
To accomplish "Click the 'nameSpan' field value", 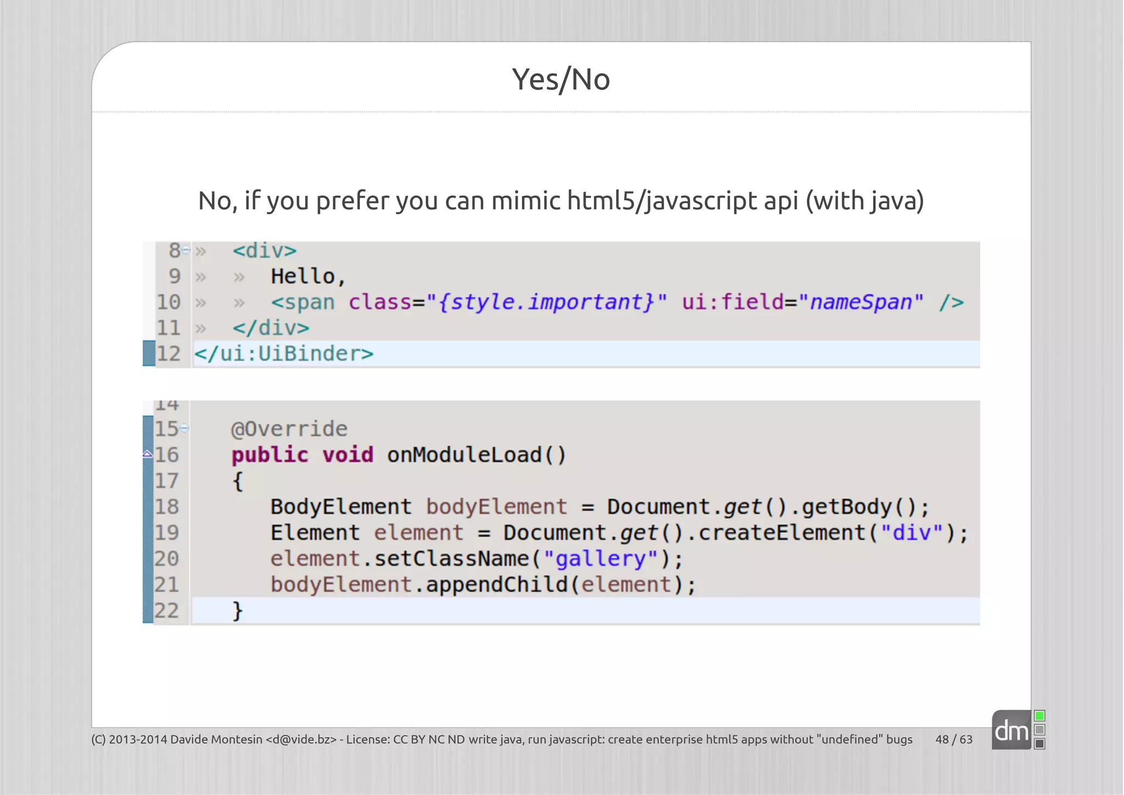I will click(861, 302).
